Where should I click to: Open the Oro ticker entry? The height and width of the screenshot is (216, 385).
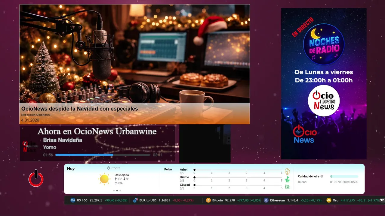click(x=353, y=200)
